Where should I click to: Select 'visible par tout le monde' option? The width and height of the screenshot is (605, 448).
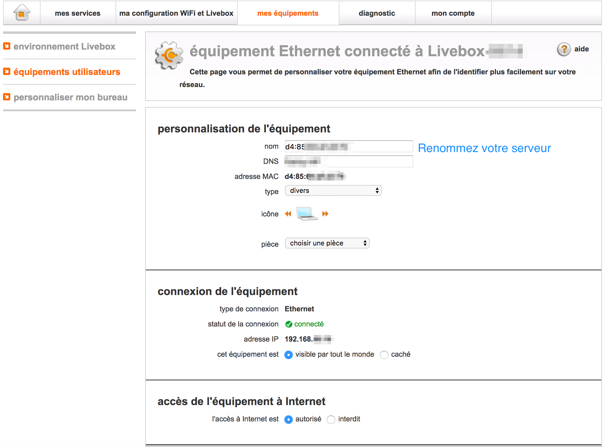tap(289, 355)
